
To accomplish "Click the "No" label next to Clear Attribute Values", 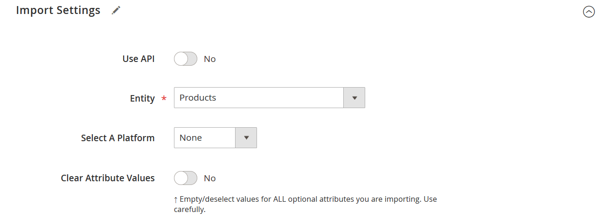I will pyautogui.click(x=210, y=178).
